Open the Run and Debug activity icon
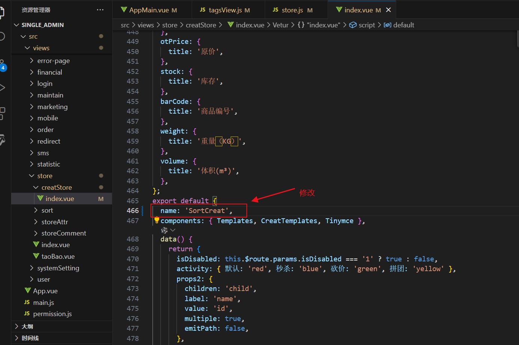519x345 pixels. tap(2, 88)
